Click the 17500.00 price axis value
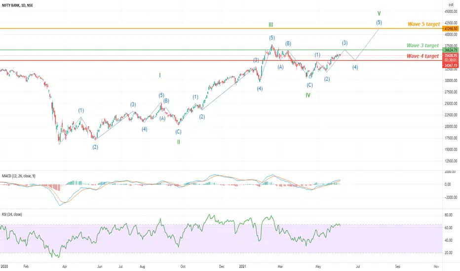Screen dimensions: 460x271 pos(451,138)
